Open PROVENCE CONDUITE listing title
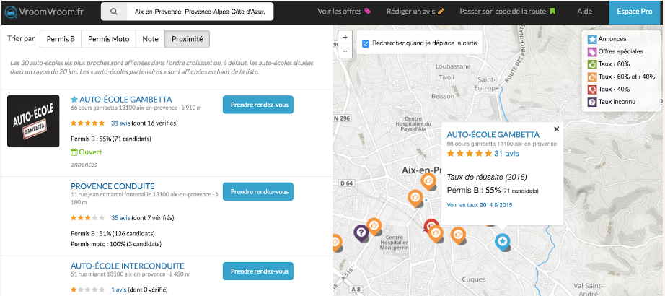 113,186
